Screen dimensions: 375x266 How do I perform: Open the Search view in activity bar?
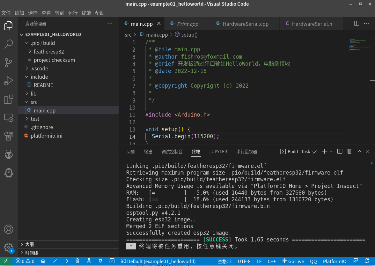coord(9,44)
